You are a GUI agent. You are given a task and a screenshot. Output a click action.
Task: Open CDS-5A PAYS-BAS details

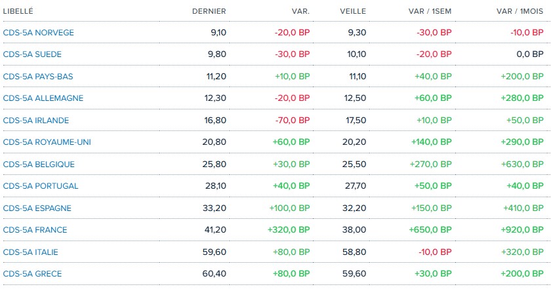(38, 76)
